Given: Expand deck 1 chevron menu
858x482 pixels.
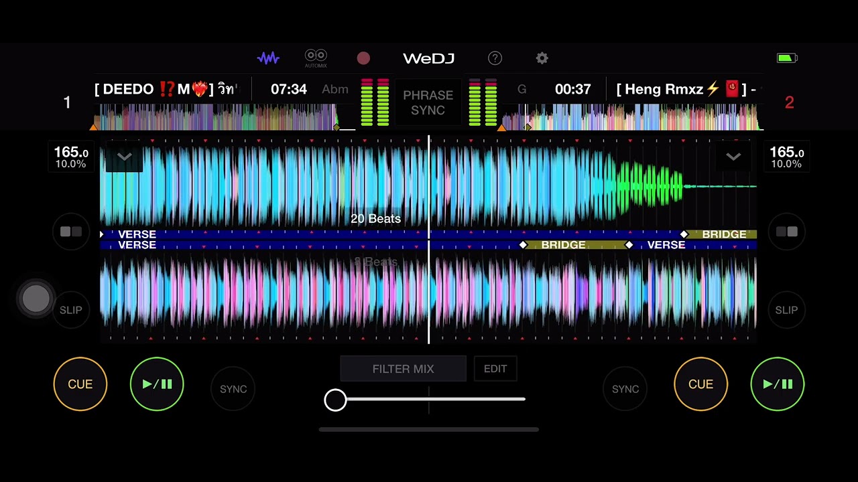Looking at the screenshot, I should point(124,157).
